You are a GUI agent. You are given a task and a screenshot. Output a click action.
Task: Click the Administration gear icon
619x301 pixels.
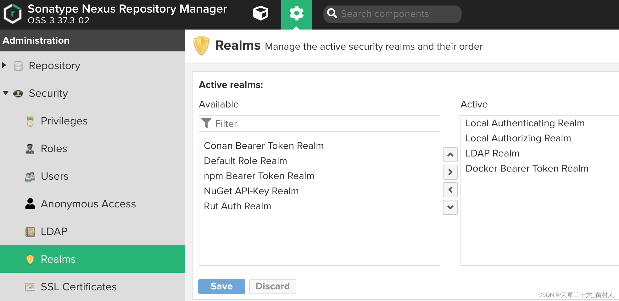(296, 13)
